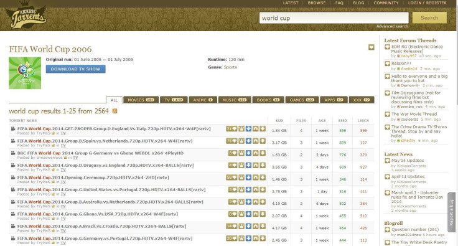Click blue download icon for Ghana vs USA
458x246 pixels.
coord(248,214)
